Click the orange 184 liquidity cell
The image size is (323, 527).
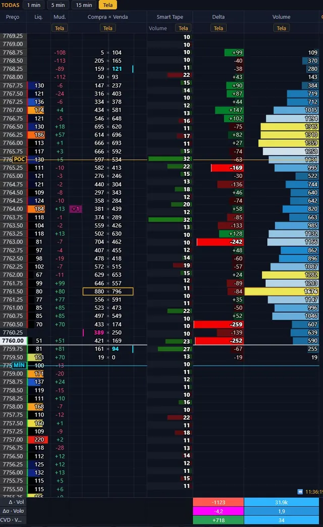click(x=36, y=209)
